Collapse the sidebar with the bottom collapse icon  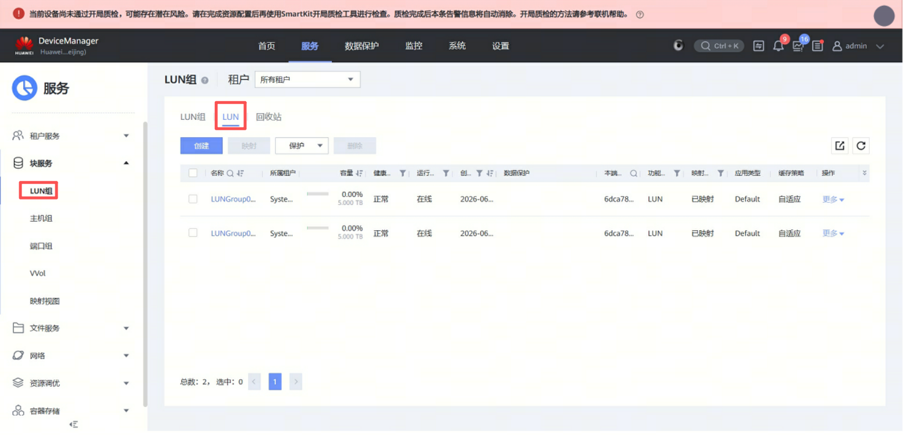point(73,425)
